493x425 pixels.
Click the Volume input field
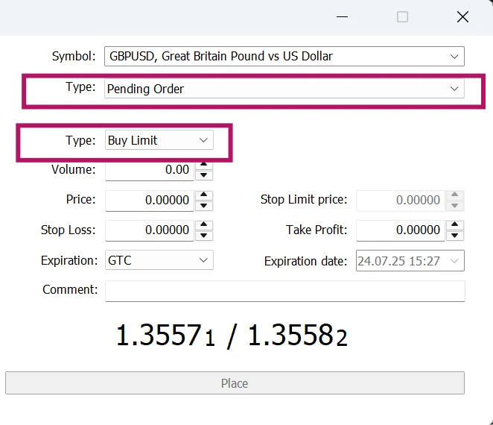click(x=150, y=170)
